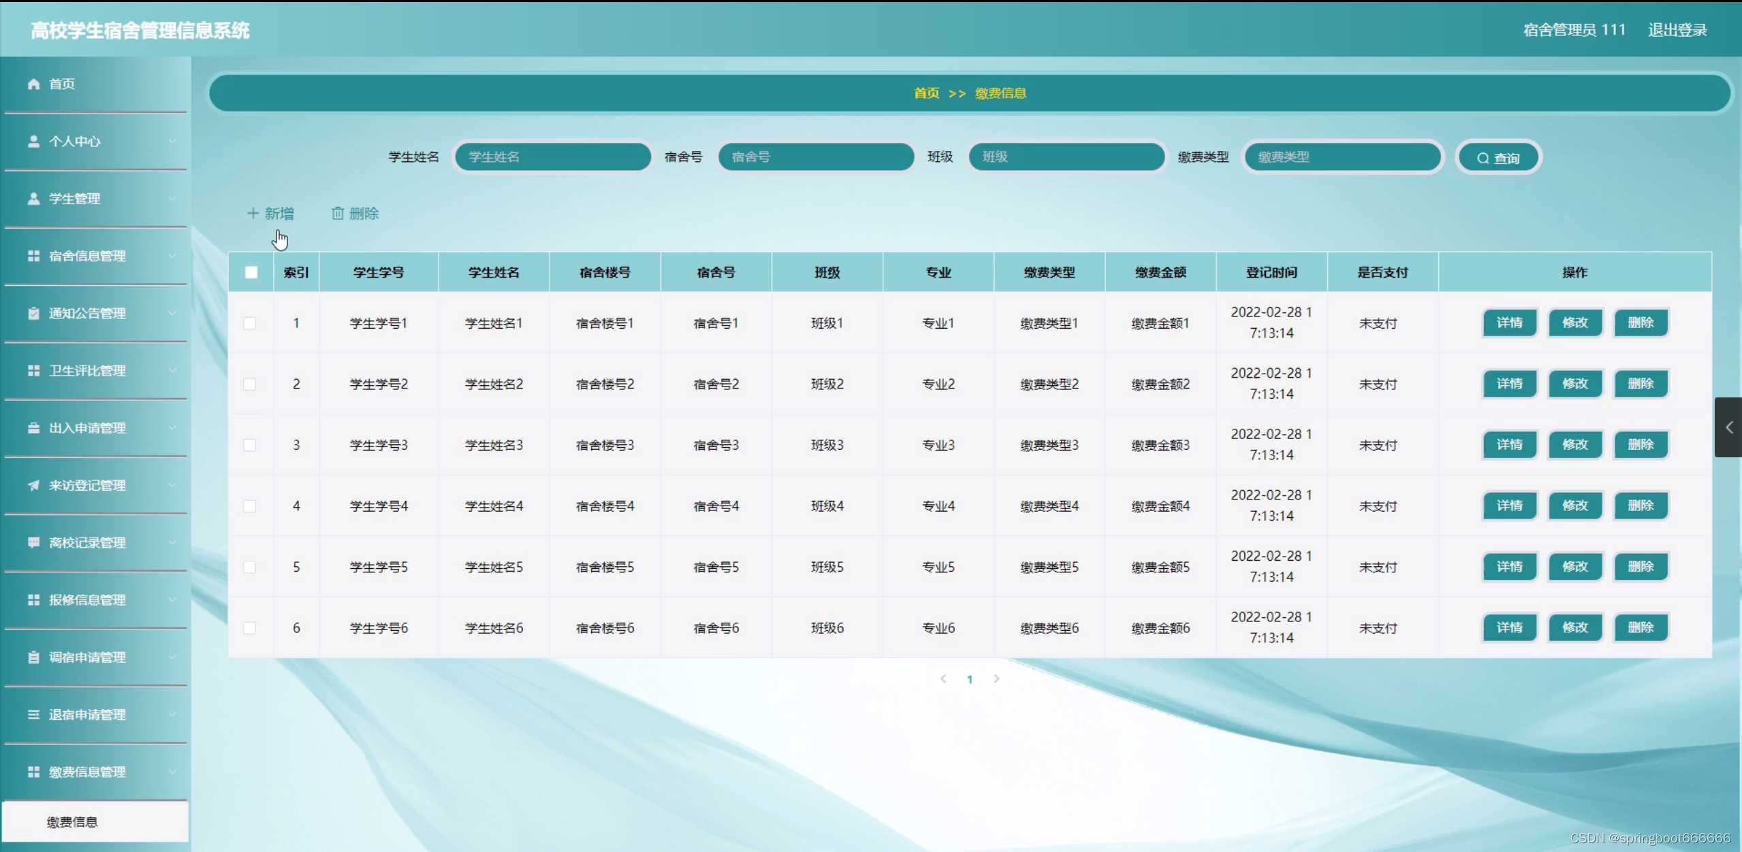Click the 查询 search button
The width and height of the screenshot is (1742, 852).
[x=1498, y=158]
